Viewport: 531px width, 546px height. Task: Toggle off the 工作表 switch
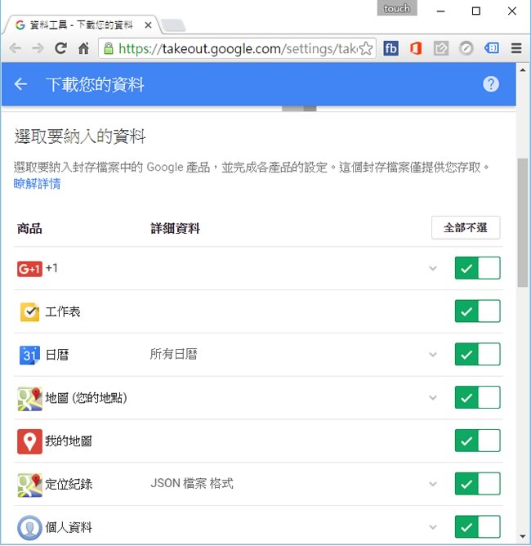[x=477, y=311]
